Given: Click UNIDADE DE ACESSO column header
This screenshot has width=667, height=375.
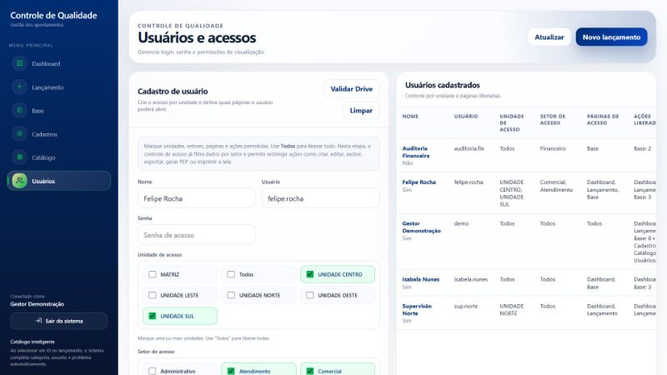Looking at the screenshot, I should click(x=512, y=122).
